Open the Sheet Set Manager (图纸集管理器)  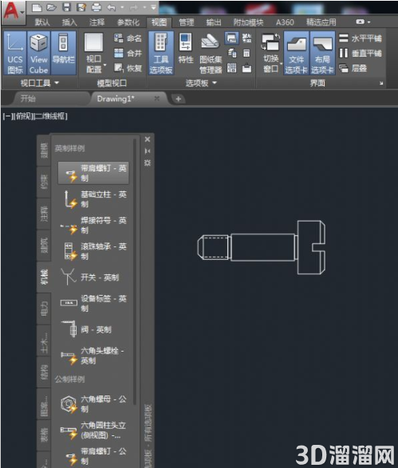(x=211, y=53)
